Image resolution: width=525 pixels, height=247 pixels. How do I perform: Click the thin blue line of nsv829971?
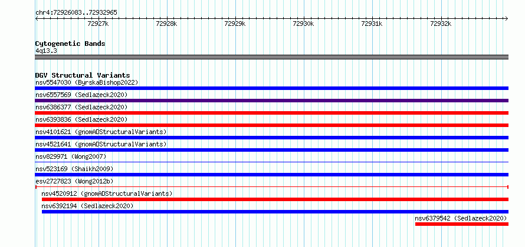271,162
